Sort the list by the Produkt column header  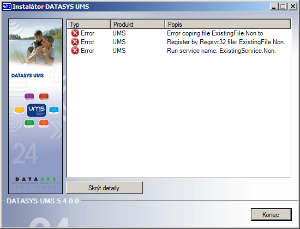137,25
